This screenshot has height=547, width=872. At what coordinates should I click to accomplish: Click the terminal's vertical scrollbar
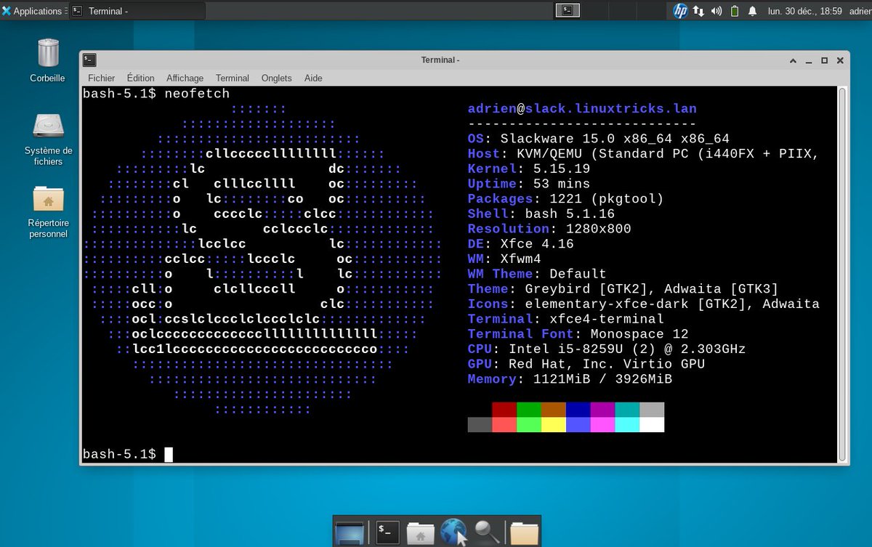tap(842, 274)
